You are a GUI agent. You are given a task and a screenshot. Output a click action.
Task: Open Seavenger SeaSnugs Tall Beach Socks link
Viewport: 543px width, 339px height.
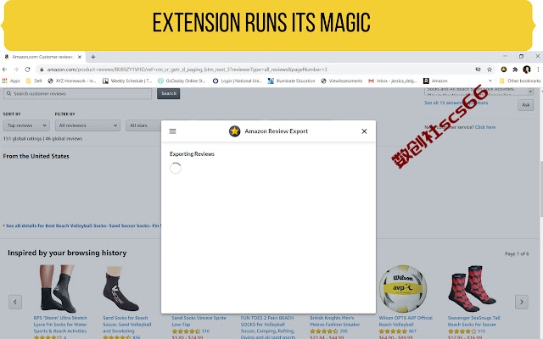pyautogui.click(x=473, y=321)
